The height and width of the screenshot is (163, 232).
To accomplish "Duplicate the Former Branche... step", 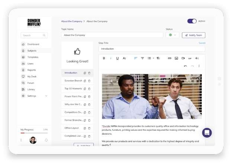I will pos(85,120).
